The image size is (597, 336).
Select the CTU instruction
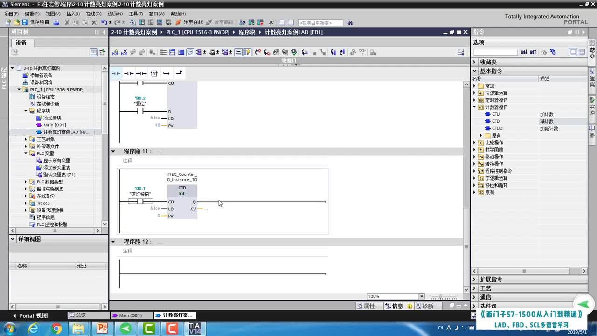tap(496, 114)
